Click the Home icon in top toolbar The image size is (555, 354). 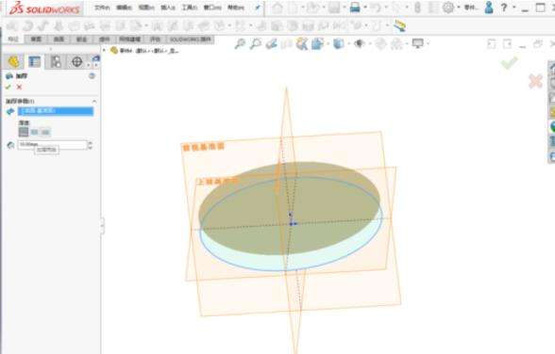point(277,8)
